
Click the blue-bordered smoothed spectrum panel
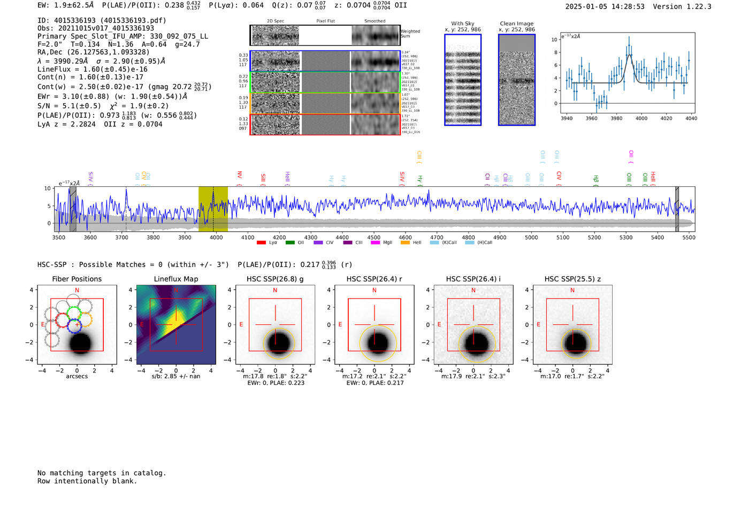coord(375,61)
